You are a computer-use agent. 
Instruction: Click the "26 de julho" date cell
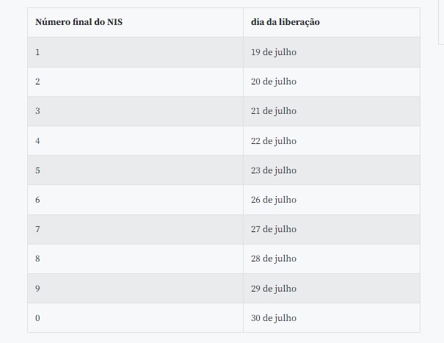point(274,200)
